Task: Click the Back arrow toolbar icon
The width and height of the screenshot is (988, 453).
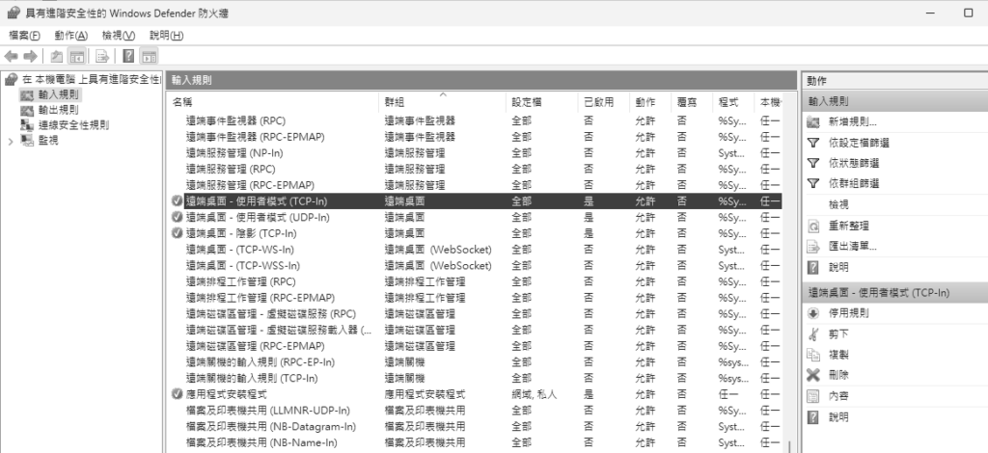Action: 11,57
